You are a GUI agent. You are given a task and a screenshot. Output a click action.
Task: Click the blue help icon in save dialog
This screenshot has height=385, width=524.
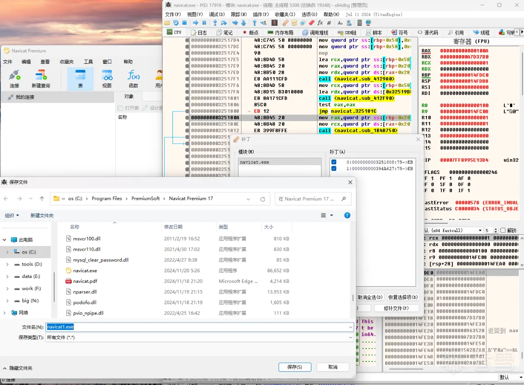347,215
